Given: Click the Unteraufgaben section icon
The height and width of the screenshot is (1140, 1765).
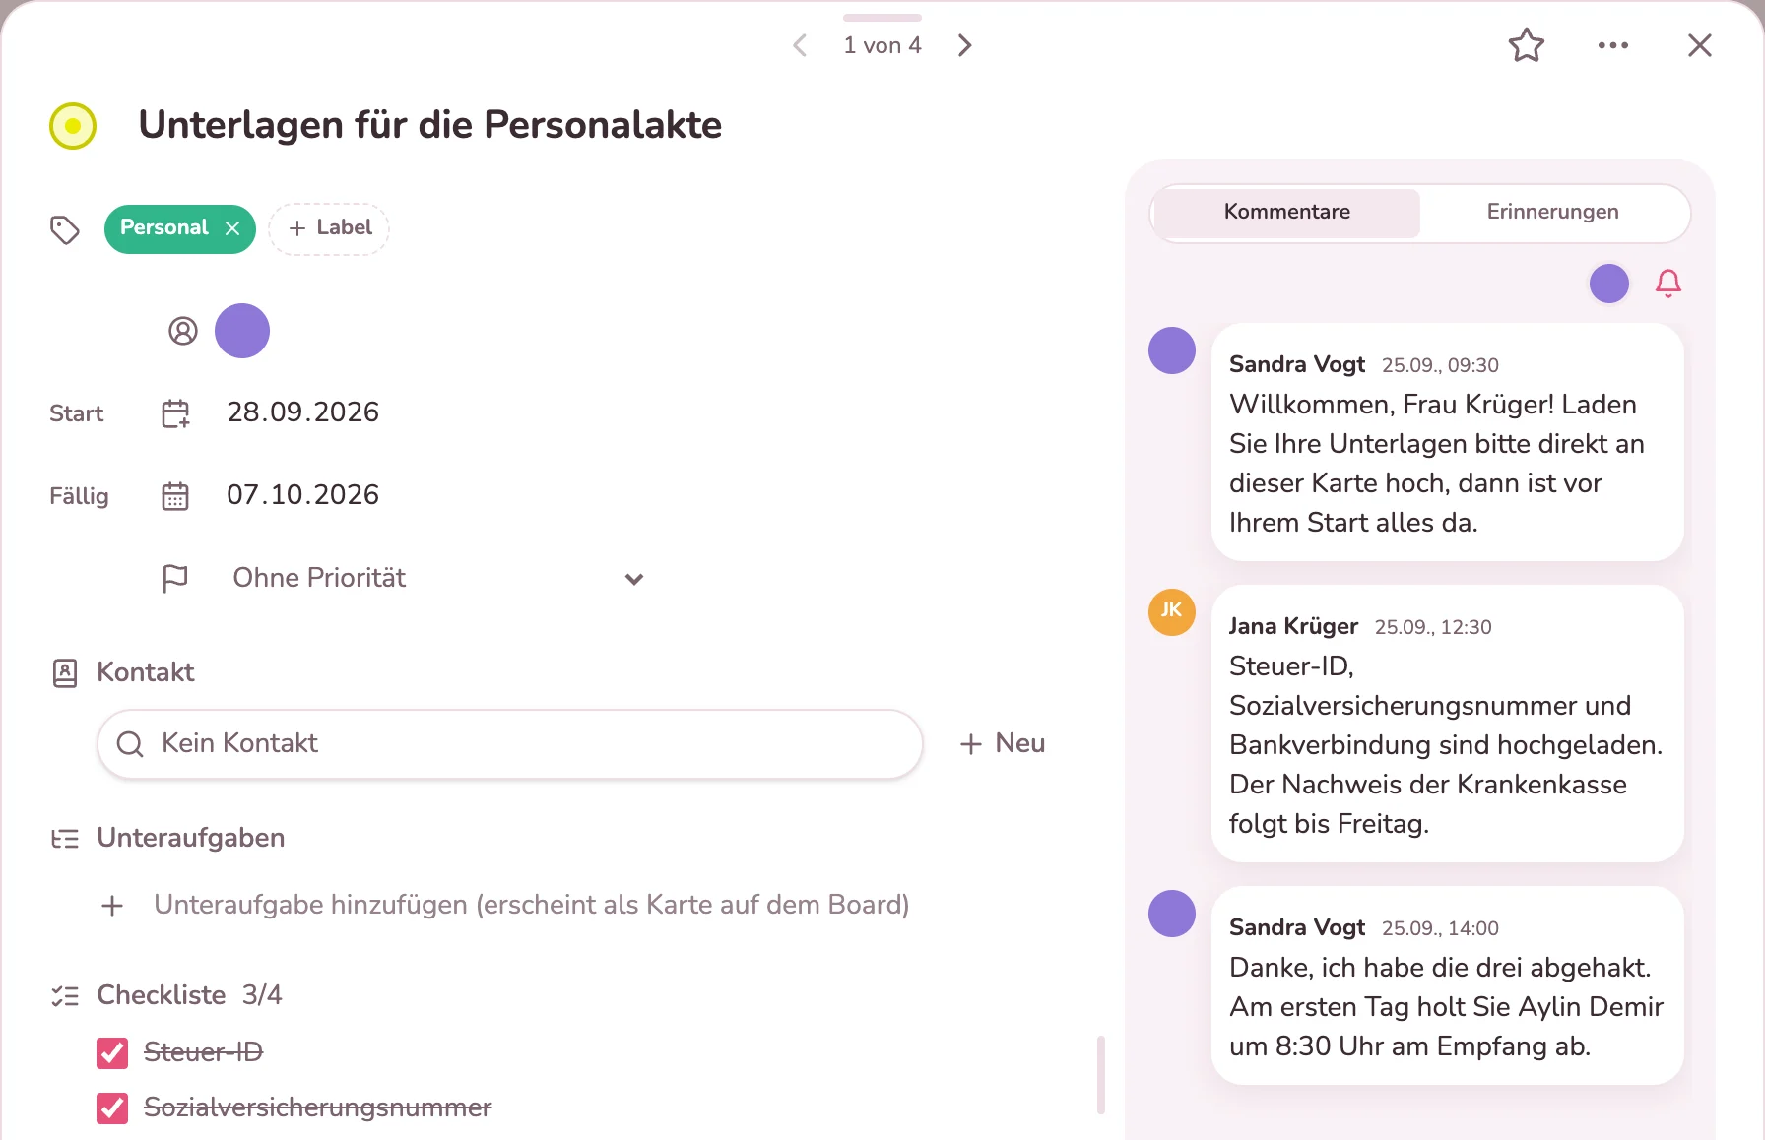Looking at the screenshot, I should (65, 839).
